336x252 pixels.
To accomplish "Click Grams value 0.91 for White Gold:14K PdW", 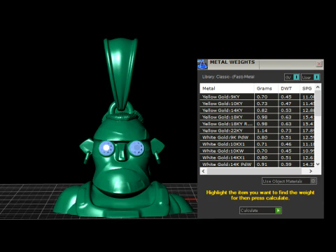I will coord(262,164).
